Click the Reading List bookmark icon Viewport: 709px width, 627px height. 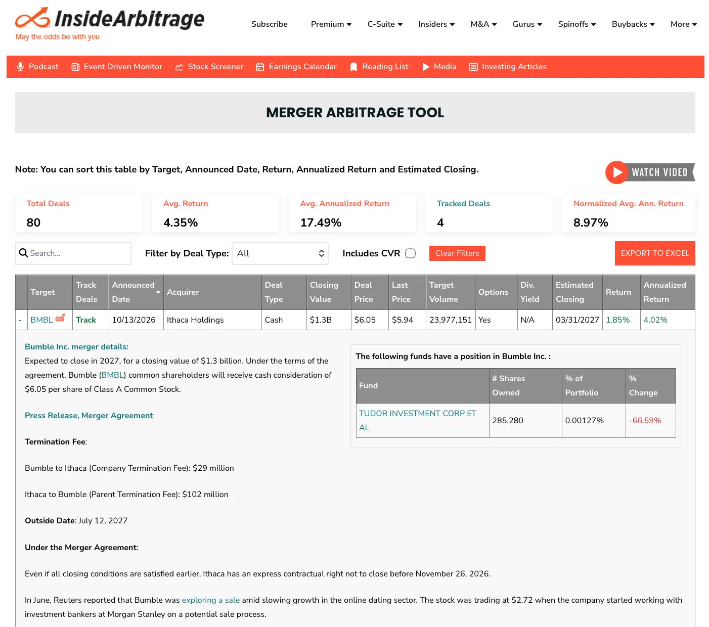pos(353,67)
